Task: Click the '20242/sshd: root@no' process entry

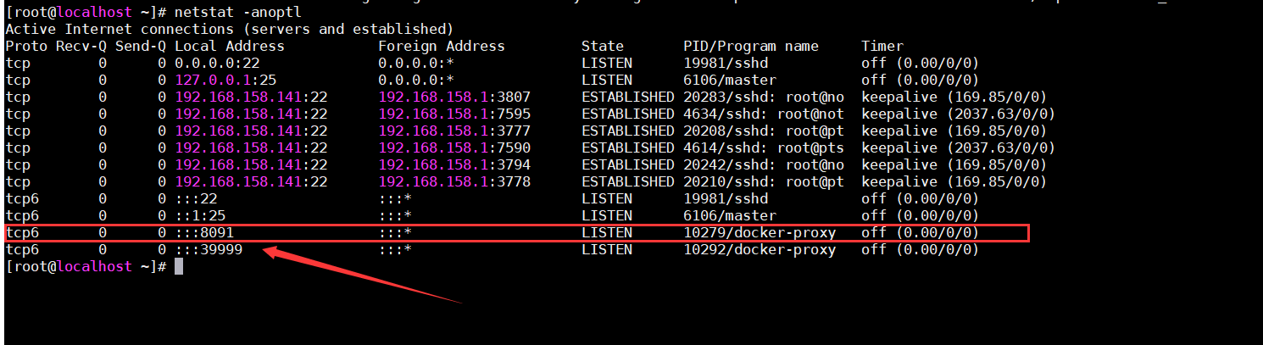Action: click(764, 165)
